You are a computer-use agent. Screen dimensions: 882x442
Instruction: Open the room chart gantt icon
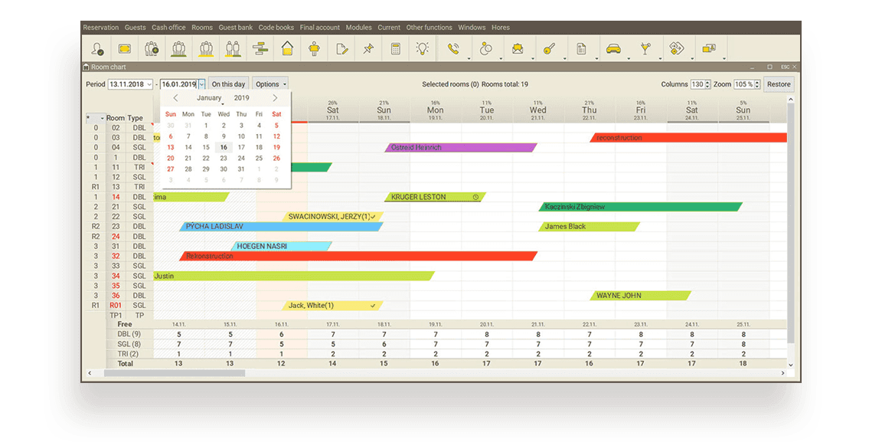[260, 49]
